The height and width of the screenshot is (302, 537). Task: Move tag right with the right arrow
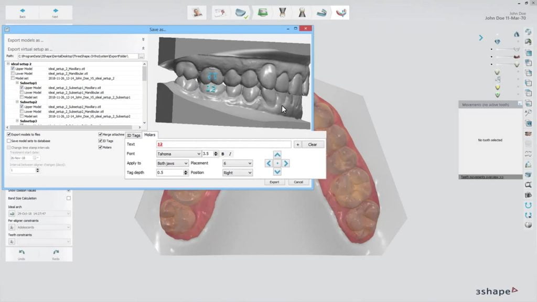point(286,163)
